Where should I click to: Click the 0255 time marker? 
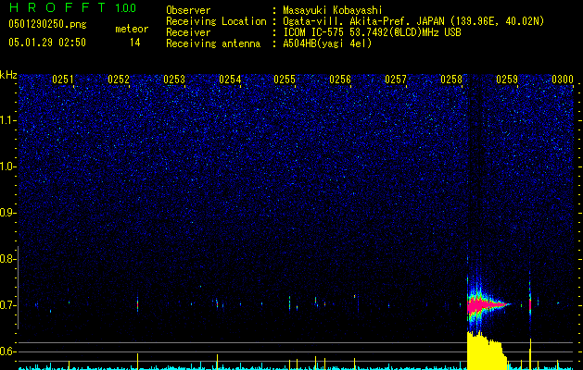[285, 80]
